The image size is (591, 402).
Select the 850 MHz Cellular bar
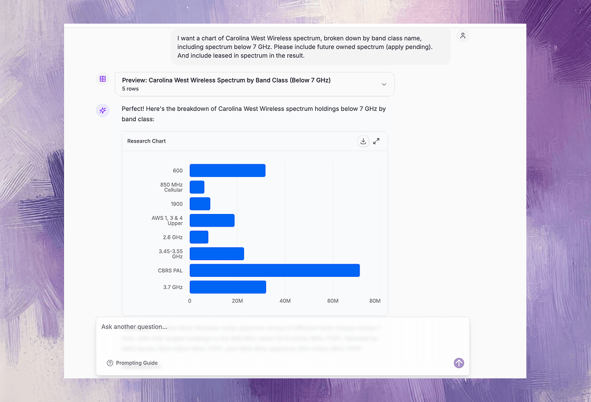pos(197,187)
